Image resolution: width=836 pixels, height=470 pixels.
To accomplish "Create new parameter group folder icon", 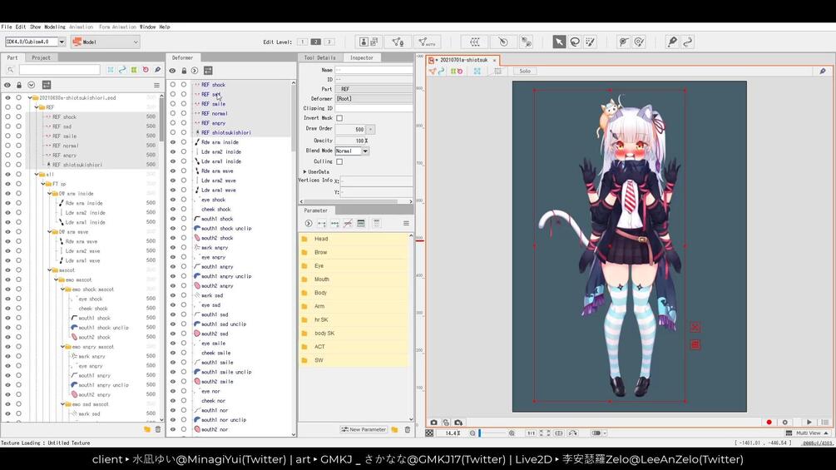I will [x=394, y=429].
